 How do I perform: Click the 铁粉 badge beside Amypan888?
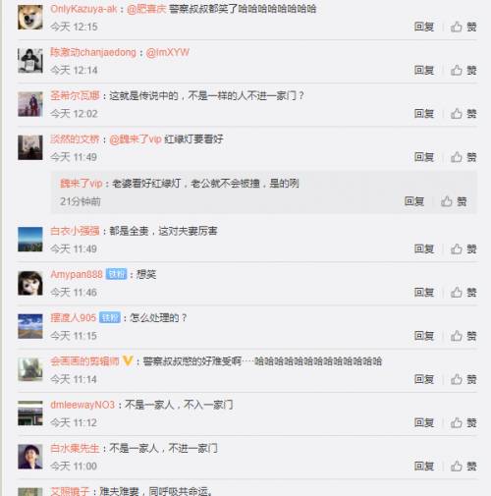116,274
